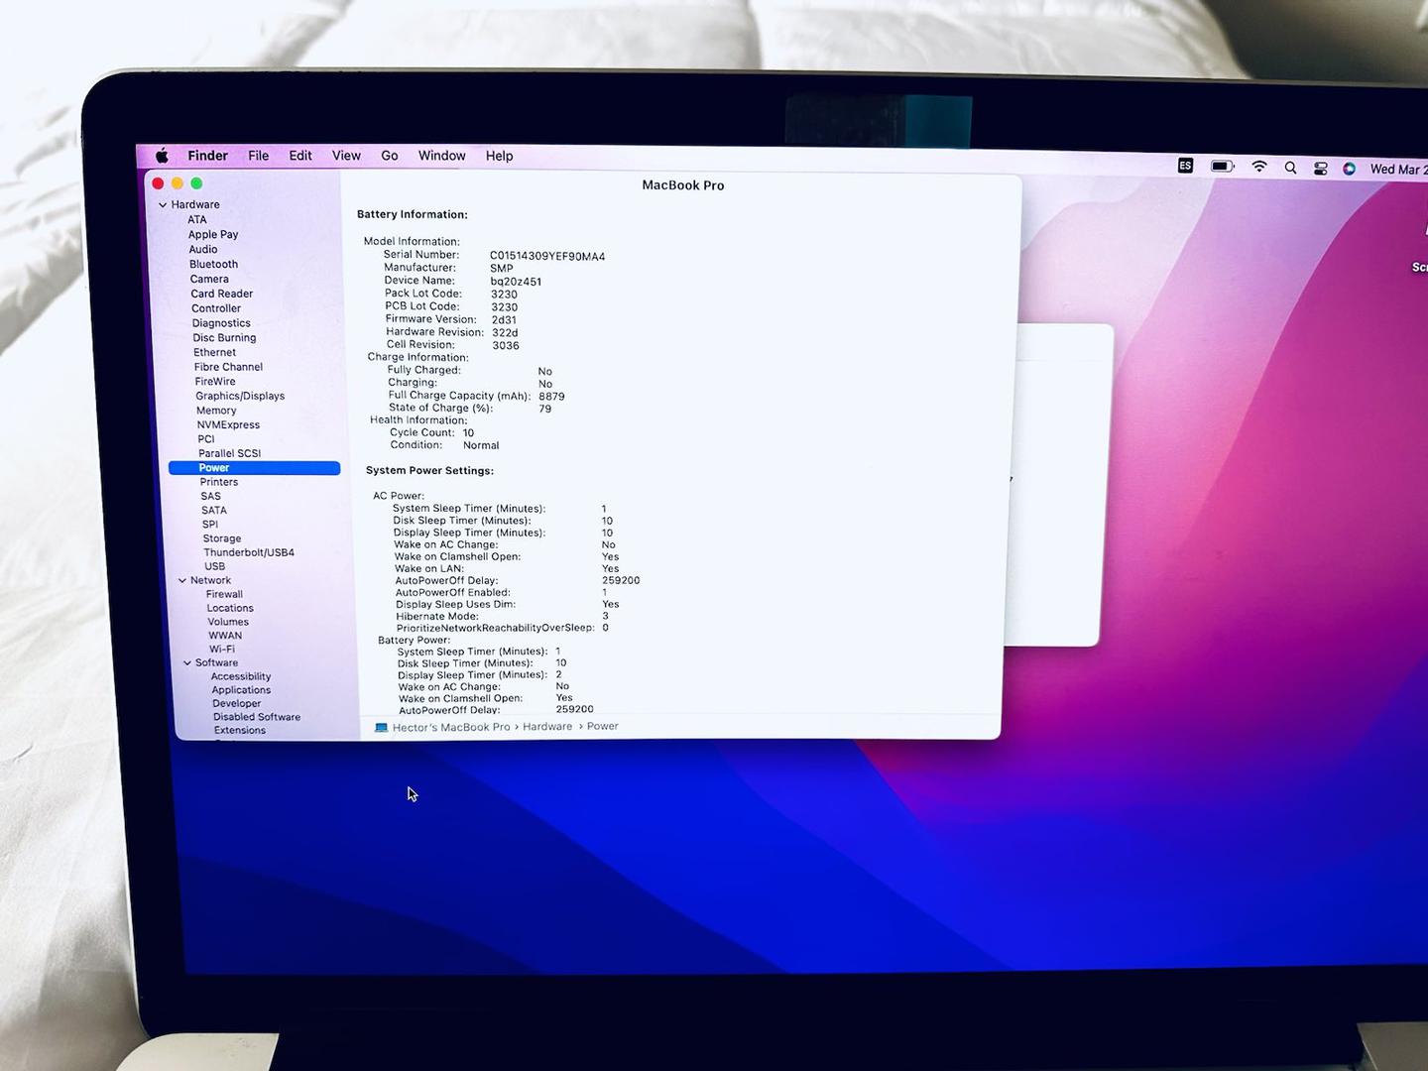Select Applications under Software
1428x1071 pixels.
pos(241,690)
